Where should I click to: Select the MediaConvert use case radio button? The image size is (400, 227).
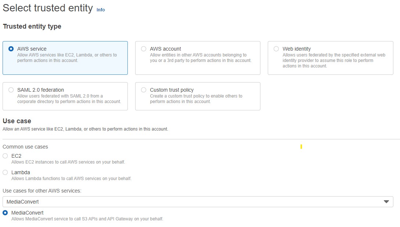tap(5, 213)
